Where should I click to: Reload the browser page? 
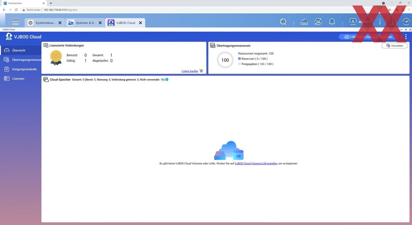click(16, 10)
